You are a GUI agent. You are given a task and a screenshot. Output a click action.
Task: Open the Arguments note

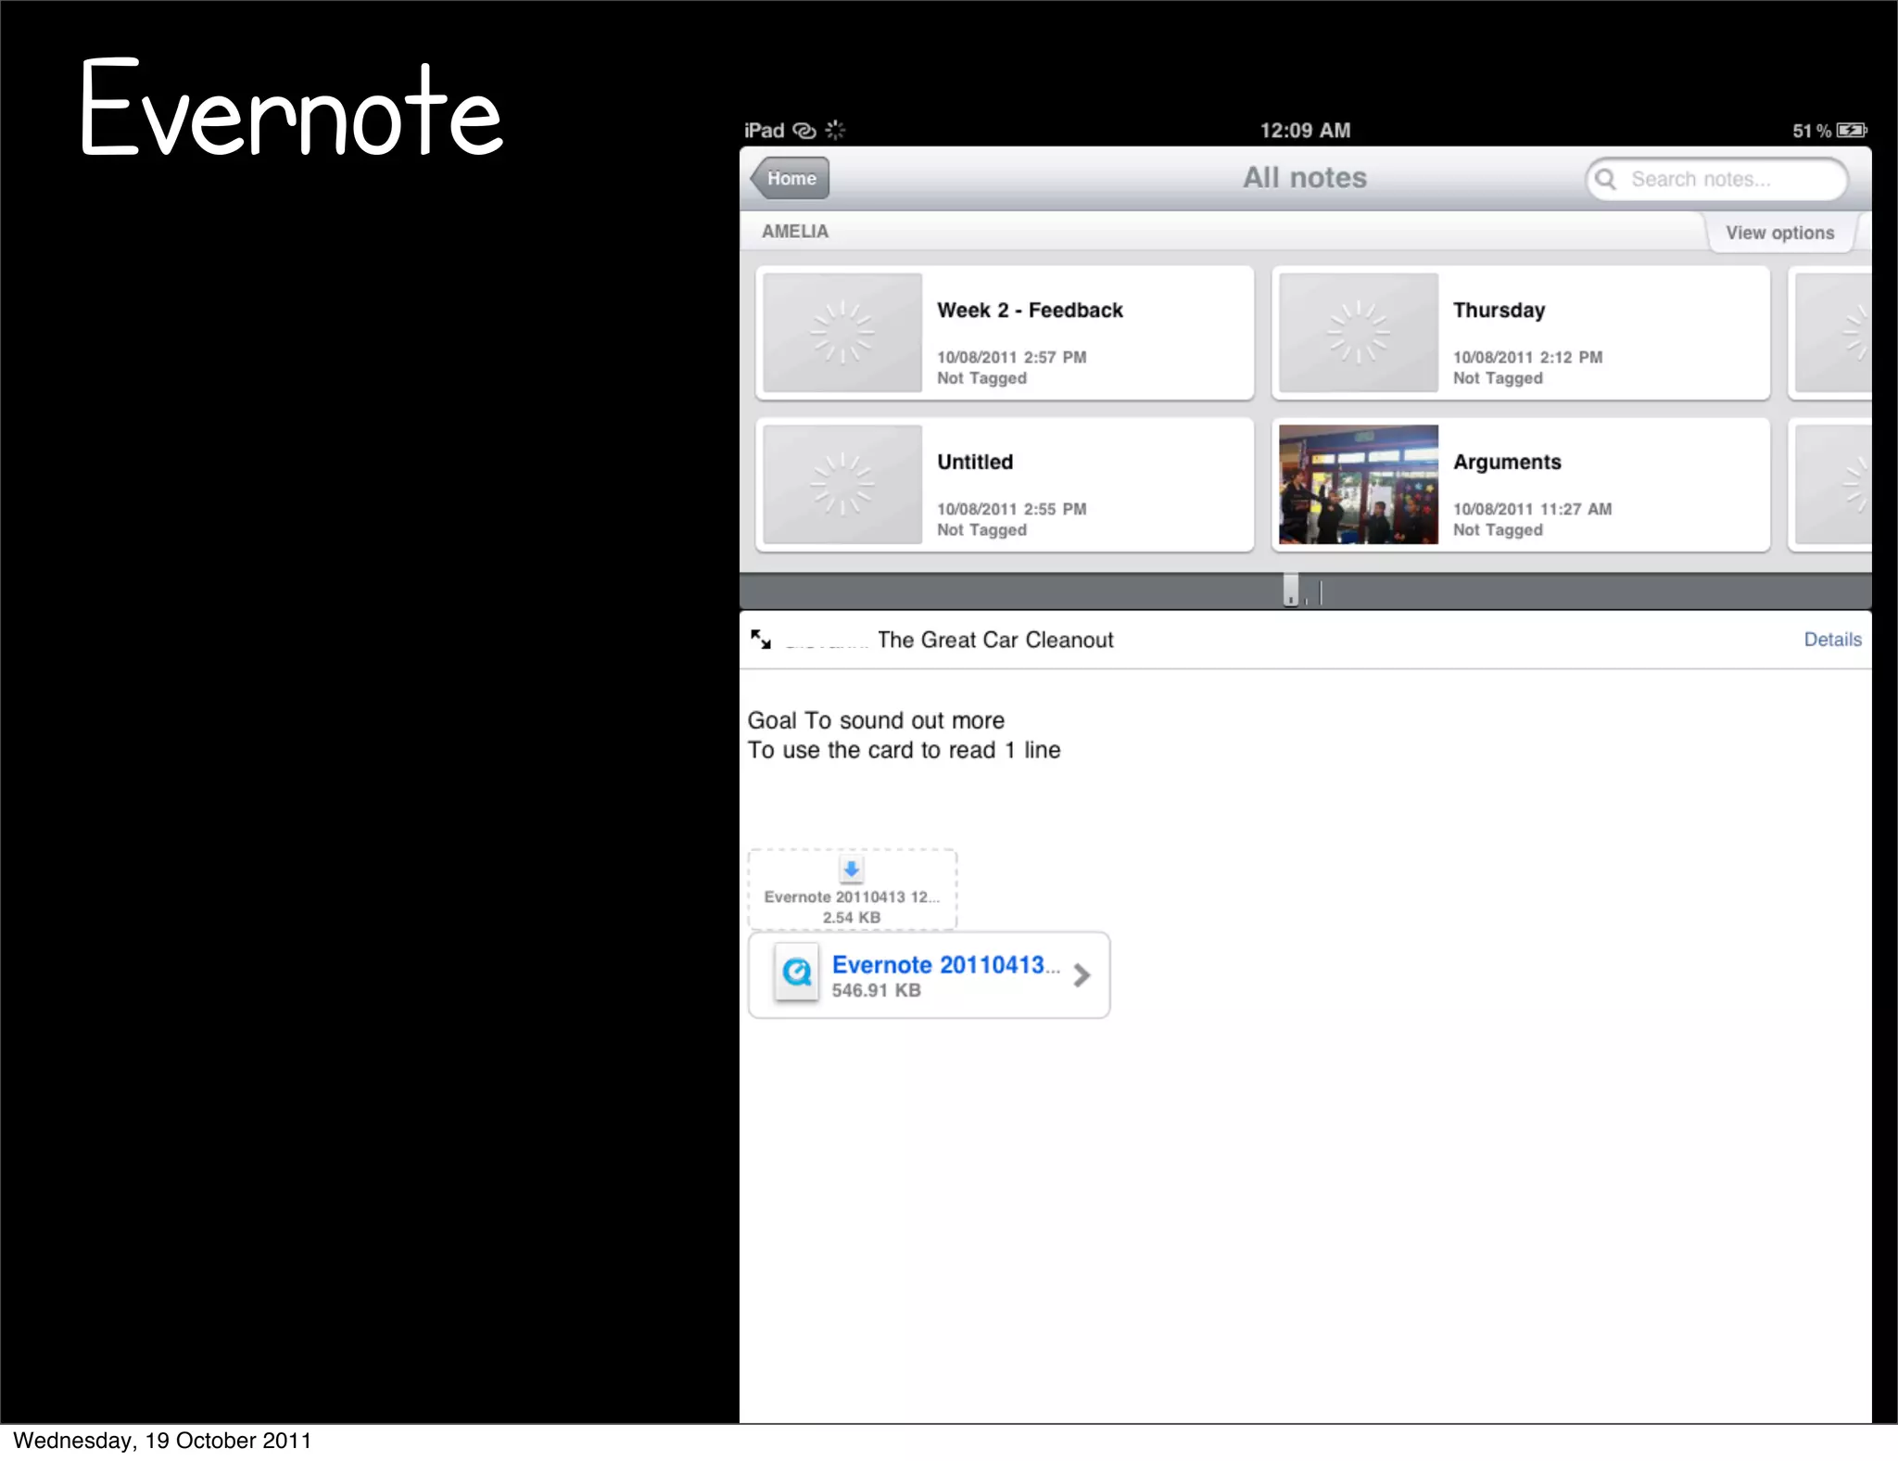[1521, 485]
